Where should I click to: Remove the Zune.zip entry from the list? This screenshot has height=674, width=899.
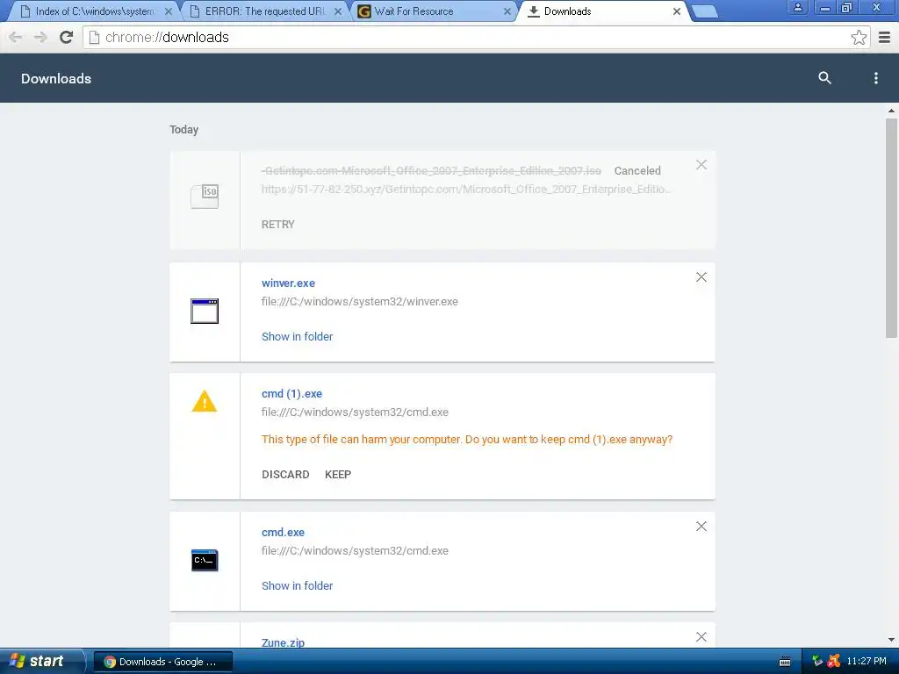[701, 637]
